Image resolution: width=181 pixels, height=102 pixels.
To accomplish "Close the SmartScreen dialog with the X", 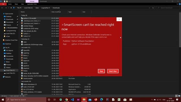I will (119, 19).
